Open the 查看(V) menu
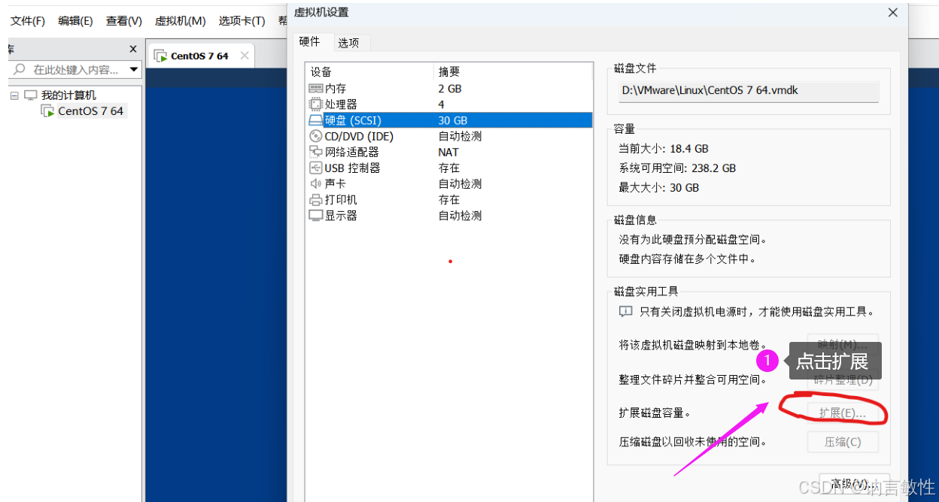 [124, 21]
